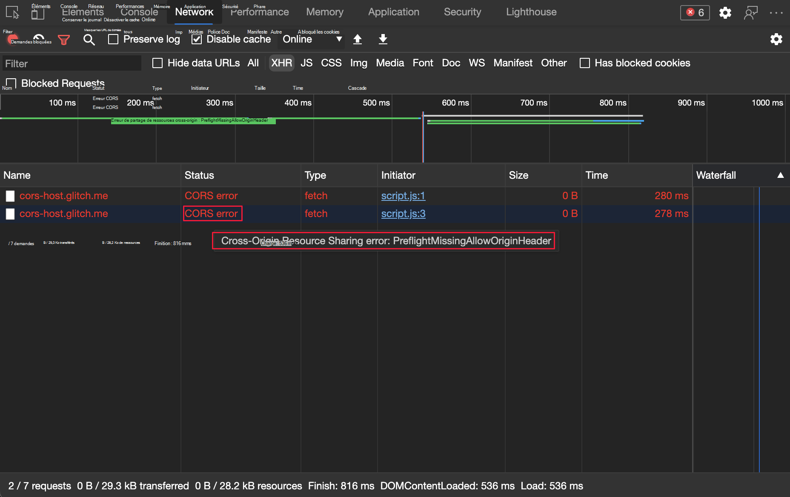The height and width of the screenshot is (497, 790).
Task: Switch to the Elements tab
Action: (x=83, y=12)
